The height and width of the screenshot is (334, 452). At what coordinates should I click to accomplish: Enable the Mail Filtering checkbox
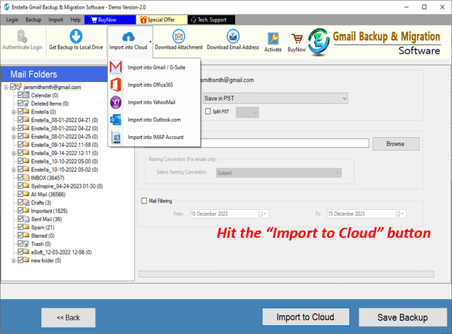tap(144, 200)
